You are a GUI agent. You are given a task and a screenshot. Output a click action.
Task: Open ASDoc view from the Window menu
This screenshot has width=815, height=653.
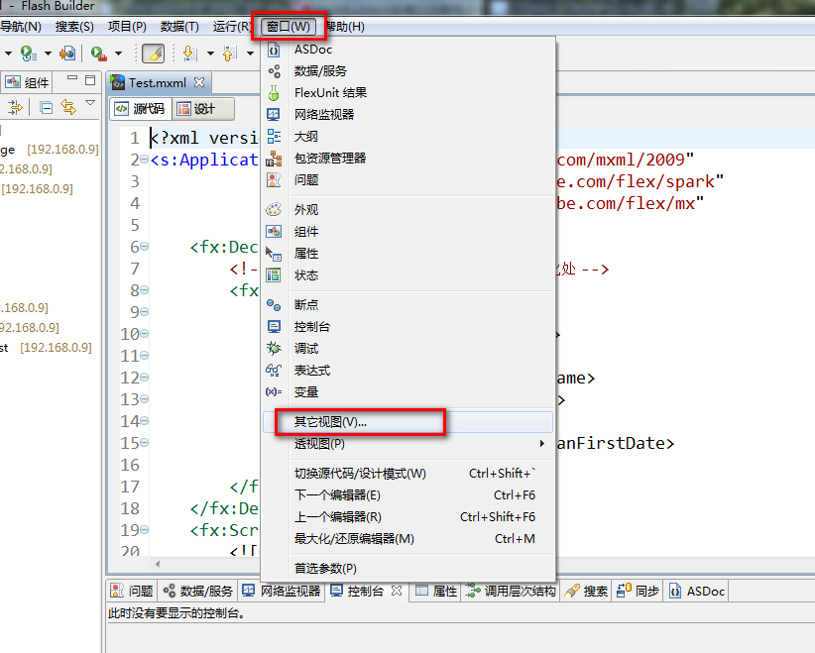click(x=408, y=50)
